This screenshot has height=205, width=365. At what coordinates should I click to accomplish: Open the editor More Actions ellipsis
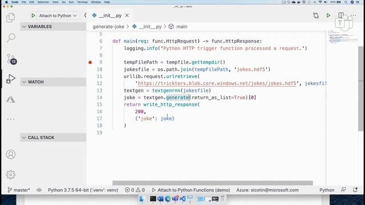click(354, 15)
